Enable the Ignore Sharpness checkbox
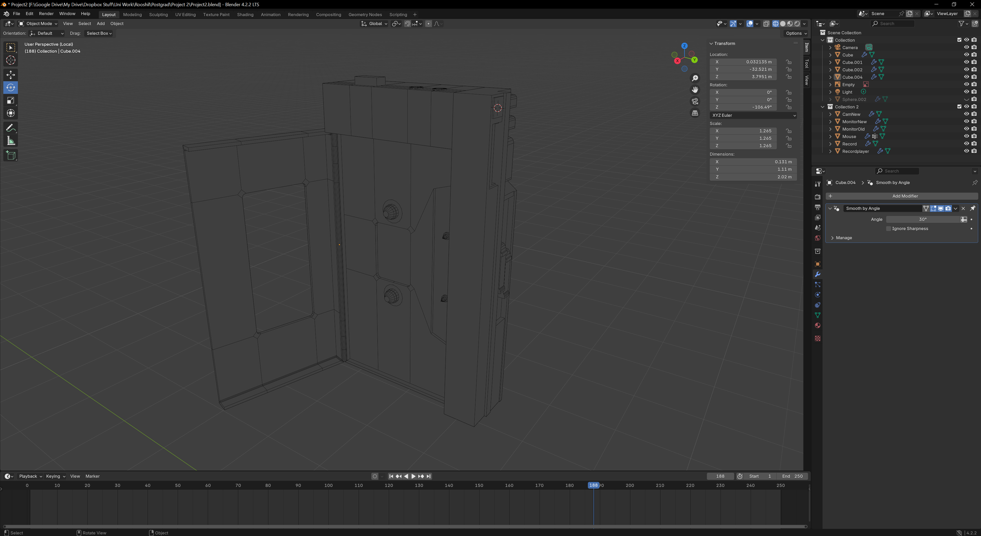 click(888, 228)
